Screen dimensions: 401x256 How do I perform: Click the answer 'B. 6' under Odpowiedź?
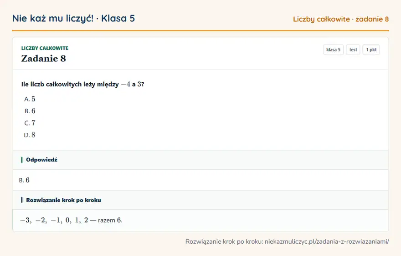coord(24,180)
